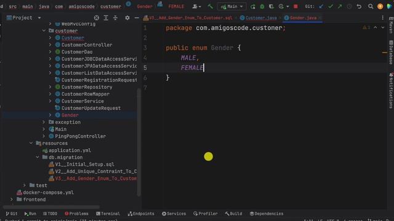Click Git Push green arrow

(x=340, y=7)
